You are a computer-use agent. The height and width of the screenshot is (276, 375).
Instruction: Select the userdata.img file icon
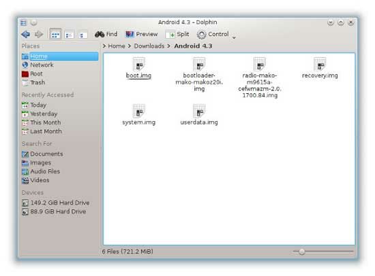[199, 111]
